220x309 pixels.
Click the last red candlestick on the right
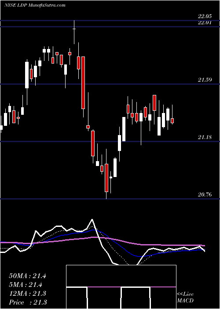point(172,121)
